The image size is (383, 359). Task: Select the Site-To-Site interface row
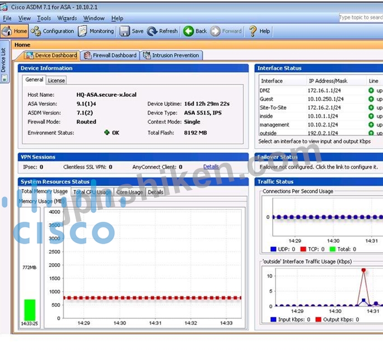click(x=321, y=108)
